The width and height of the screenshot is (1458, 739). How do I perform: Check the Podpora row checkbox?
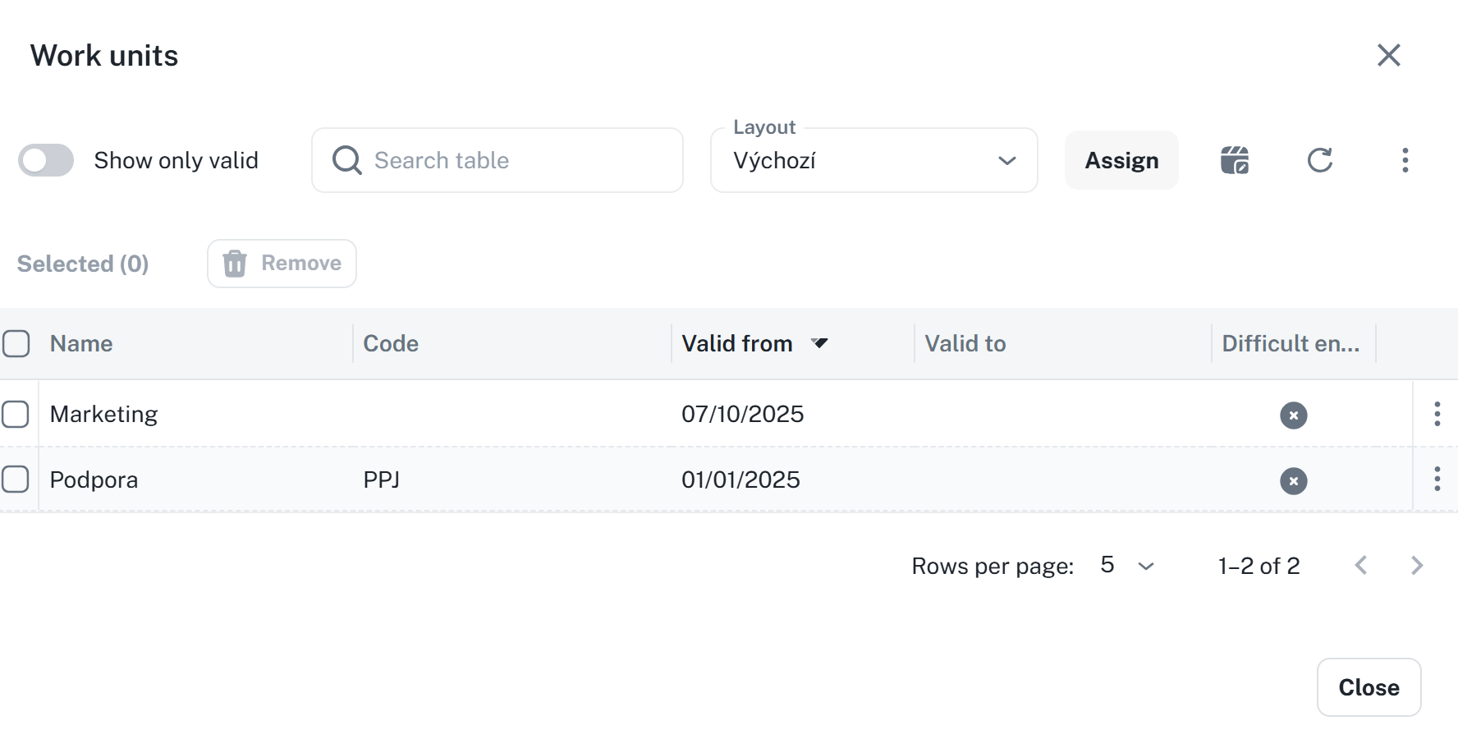[16, 479]
